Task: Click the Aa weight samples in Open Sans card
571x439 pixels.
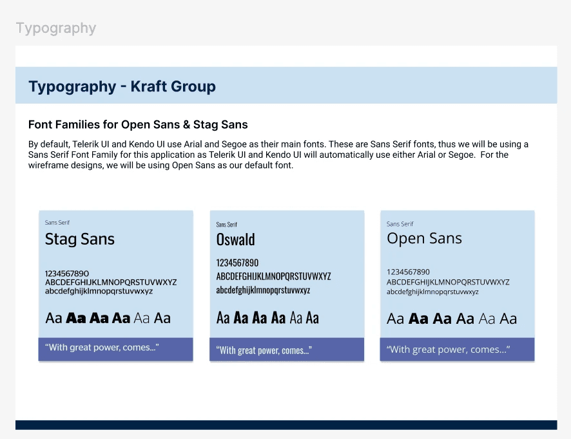Action: tap(452, 319)
